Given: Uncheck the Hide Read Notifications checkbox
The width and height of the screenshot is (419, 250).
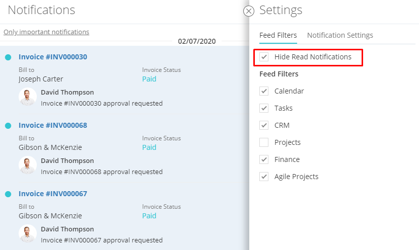Looking at the screenshot, I should (264, 57).
